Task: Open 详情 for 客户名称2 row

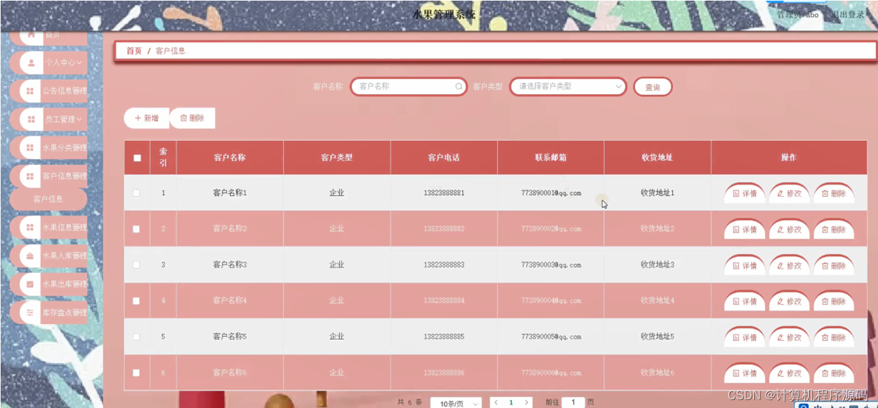Action: (x=745, y=229)
